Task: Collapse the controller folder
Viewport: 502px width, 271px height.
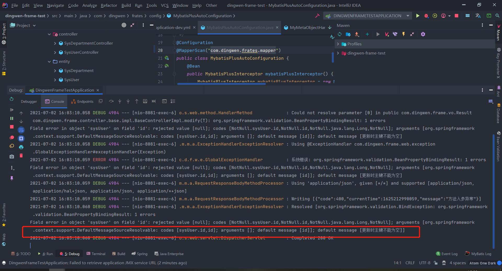Action: tap(49, 34)
